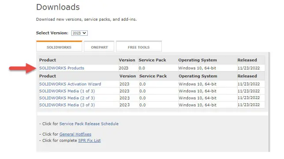This screenshot has width=284, height=159.
Task: Switch to the ONEPART tab
Action: coord(99,47)
